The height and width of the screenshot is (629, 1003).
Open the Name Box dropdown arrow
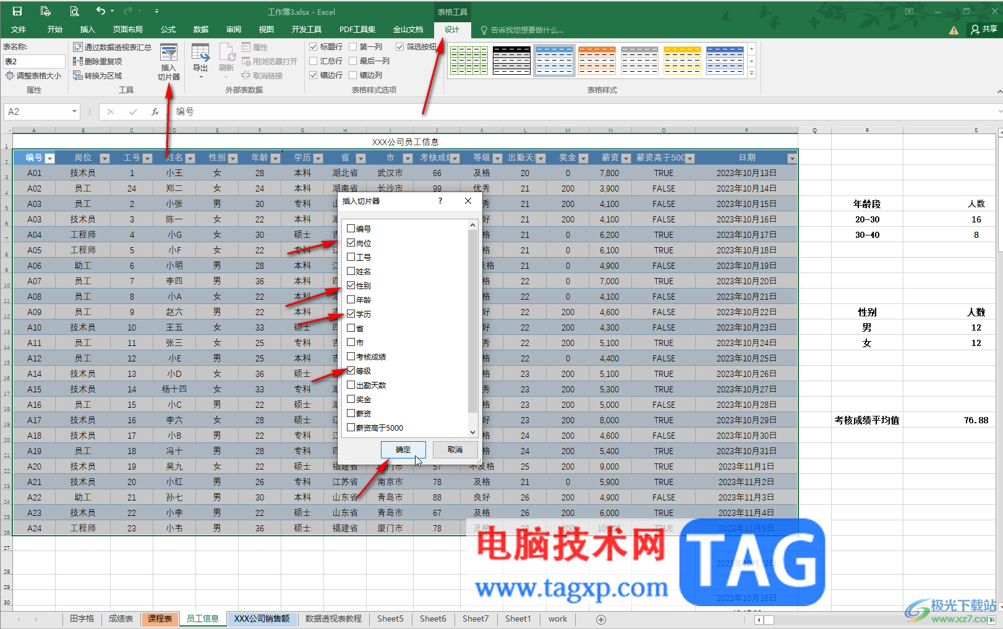[x=74, y=112]
